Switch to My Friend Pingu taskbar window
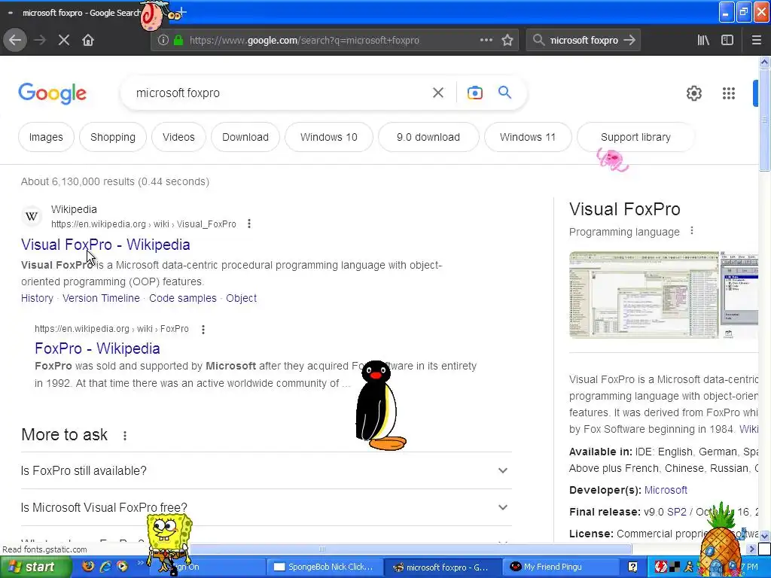The height and width of the screenshot is (578, 771). click(559, 567)
